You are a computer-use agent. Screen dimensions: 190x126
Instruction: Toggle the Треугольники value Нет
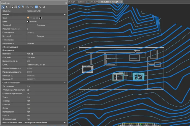(x=28, y=86)
